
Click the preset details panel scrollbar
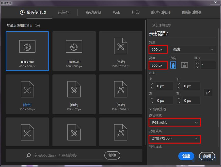pyautogui.click(x=218, y=78)
